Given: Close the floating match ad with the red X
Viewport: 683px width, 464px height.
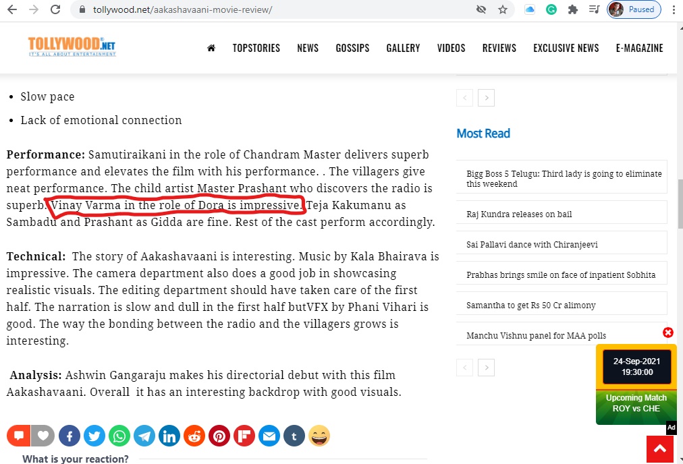Looking at the screenshot, I should point(667,332).
